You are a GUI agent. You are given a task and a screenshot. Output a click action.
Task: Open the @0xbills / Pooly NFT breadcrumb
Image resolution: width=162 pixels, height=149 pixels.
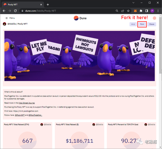[x=17, y=24]
